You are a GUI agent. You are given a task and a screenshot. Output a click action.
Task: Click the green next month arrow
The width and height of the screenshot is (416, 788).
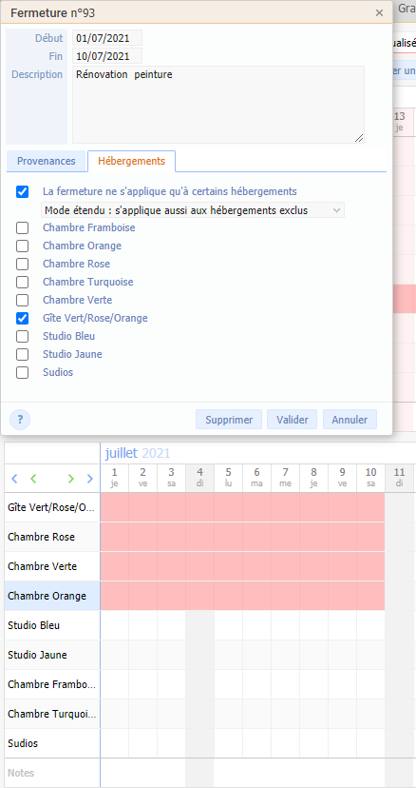(71, 479)
